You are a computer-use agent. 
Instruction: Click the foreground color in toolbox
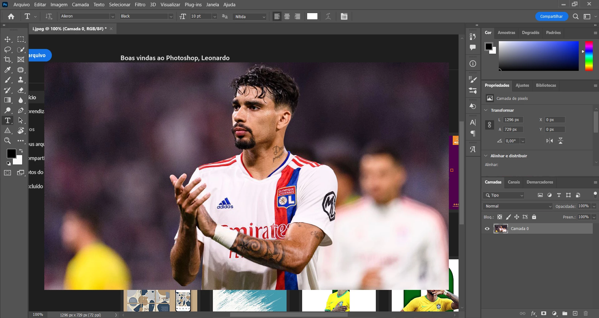pyautogui.click(x=11, y=153)
